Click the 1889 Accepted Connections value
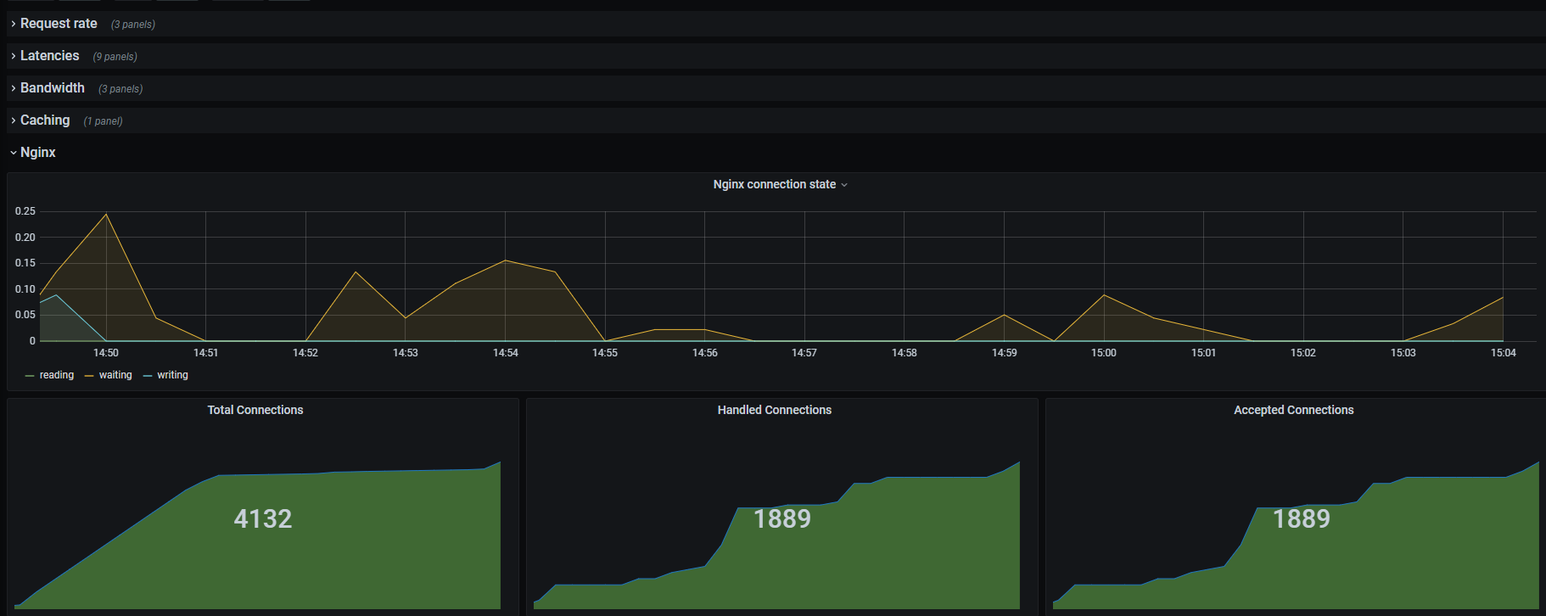This screenshot has height=616, width=1546. coord(1302,518)
